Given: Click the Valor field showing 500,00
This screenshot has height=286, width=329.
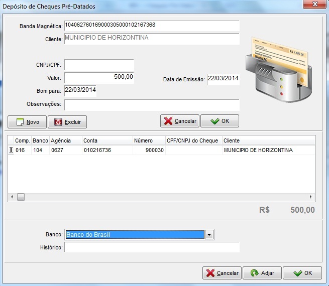Looking at the screenshot, I should [x=99, y=78].
